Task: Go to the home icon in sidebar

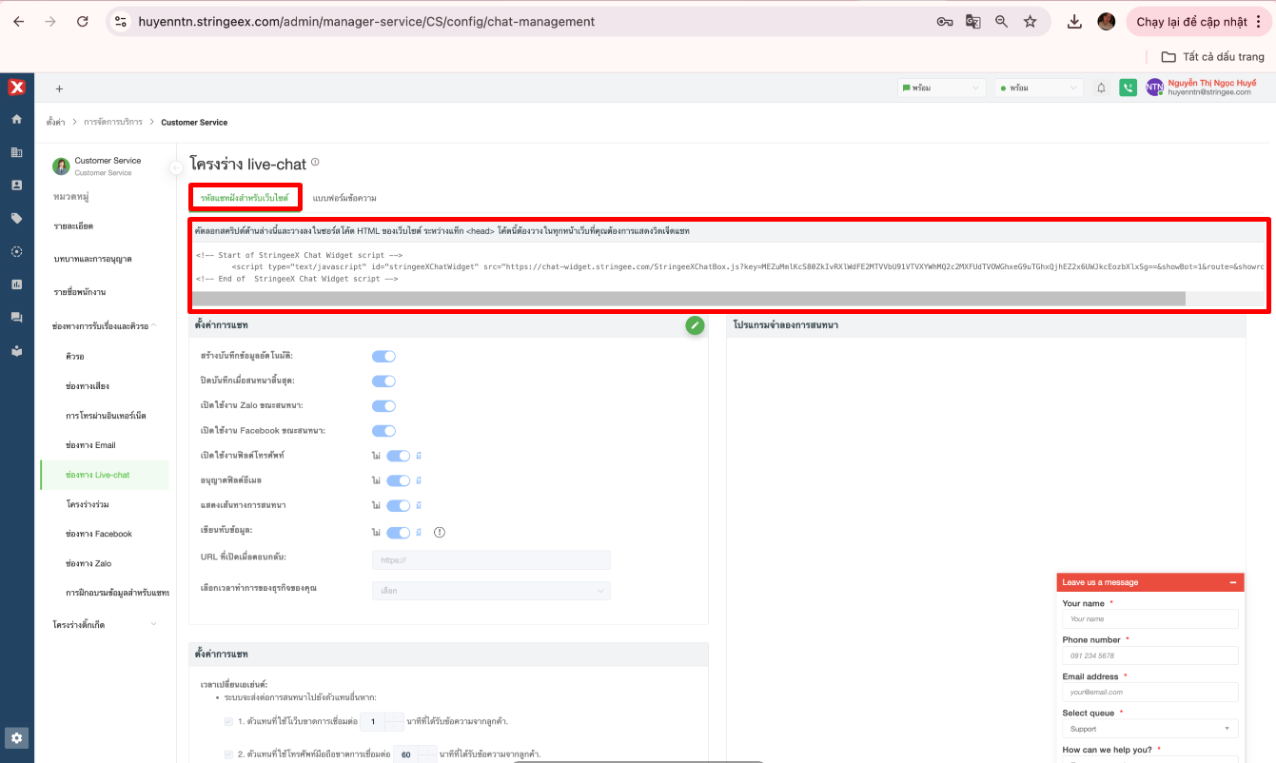Action: point(17,119)
